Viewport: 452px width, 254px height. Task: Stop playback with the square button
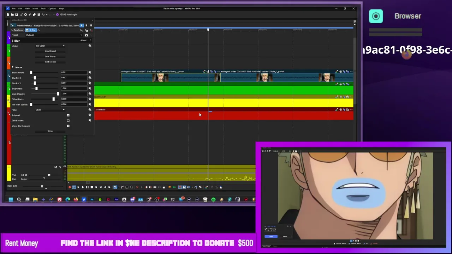click(92, 187)
